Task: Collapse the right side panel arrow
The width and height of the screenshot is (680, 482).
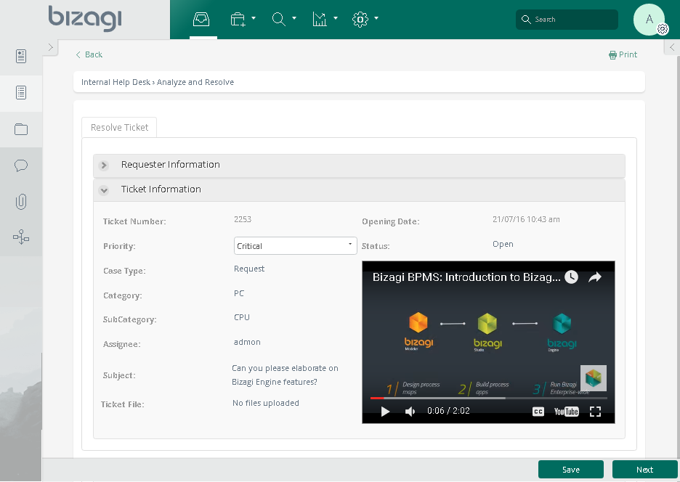Action: 672,46
